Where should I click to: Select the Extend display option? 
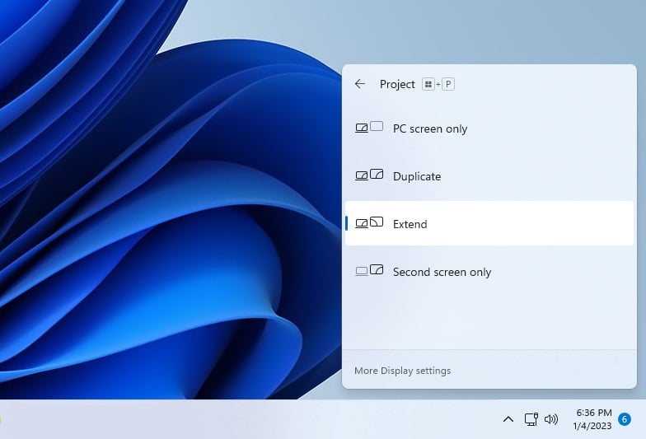click(489, 224)
